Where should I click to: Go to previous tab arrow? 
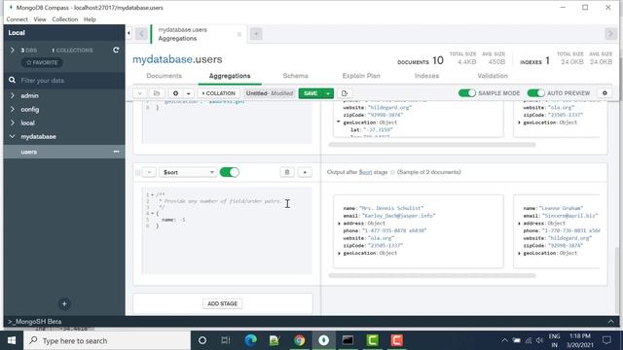pos(141,34)
